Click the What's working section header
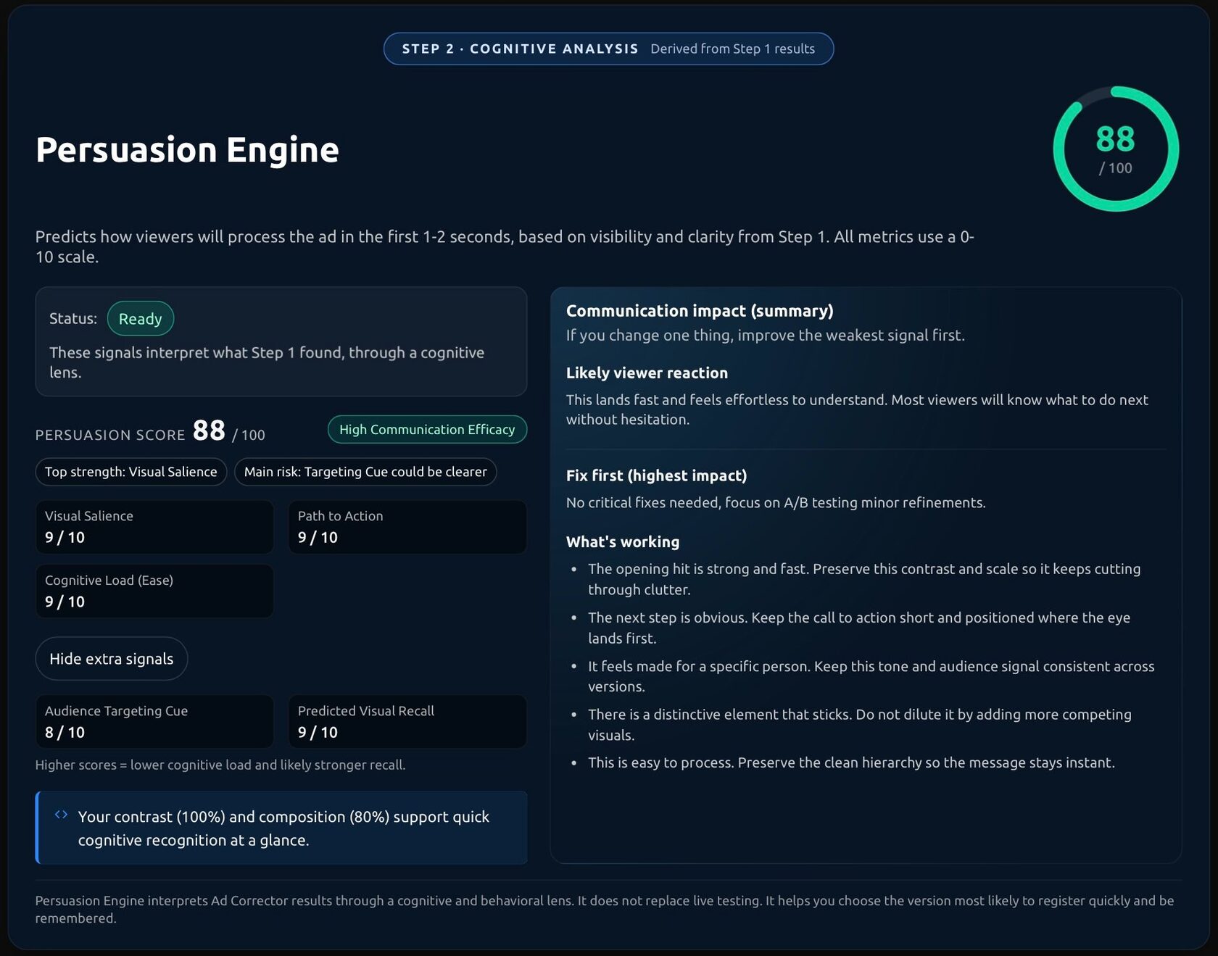The height and width of the screenshot is (956, 1218). (622, 541)
